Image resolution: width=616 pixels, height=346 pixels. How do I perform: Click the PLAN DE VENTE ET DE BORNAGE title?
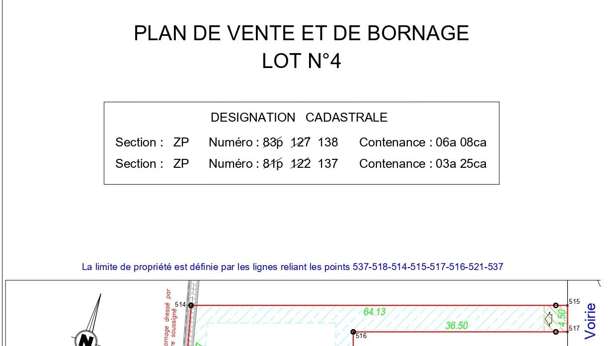[302, 33]
